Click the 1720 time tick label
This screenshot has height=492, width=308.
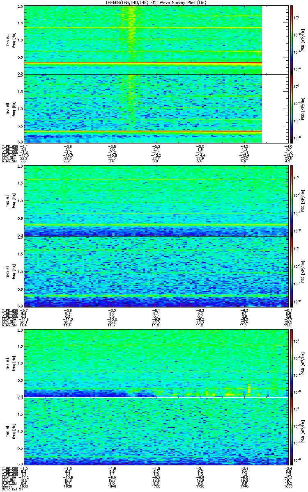(x=200, y=487)
